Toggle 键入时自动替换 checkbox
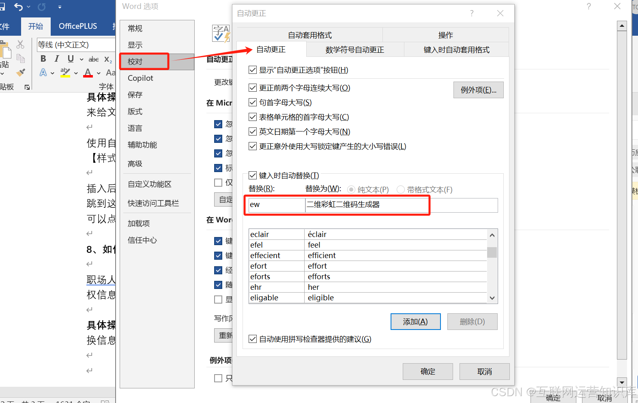Viewport: 638px width, 403px height. click(x=253, y=175)
